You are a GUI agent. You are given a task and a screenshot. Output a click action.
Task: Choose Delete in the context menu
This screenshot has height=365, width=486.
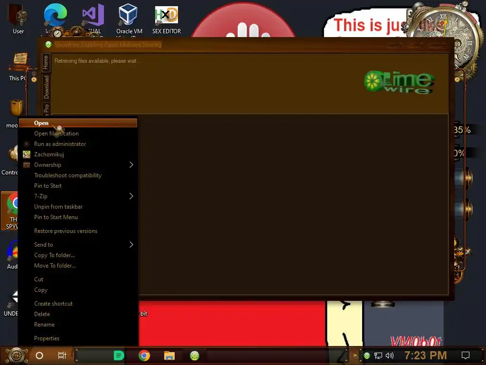[78, 314]
